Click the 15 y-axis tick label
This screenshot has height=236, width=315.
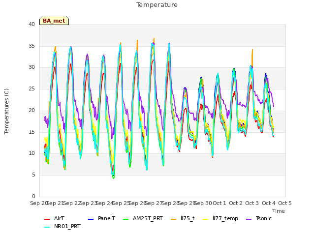31,132
